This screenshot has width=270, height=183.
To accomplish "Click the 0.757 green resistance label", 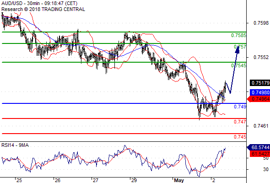I will [240, 47].
